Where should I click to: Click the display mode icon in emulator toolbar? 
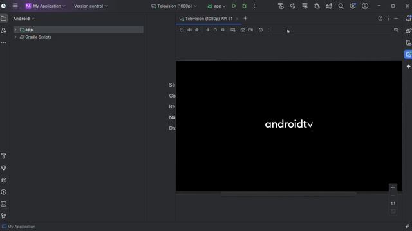pos(233,30)
